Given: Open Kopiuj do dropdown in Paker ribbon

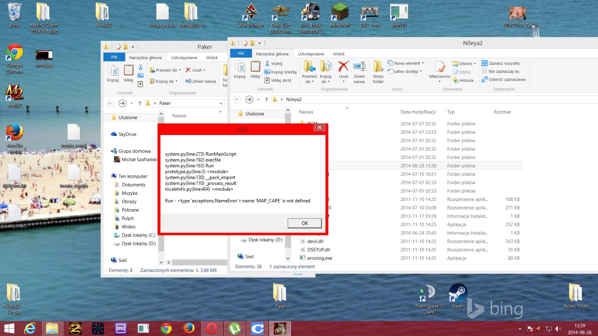Looking at the screenshot, I should (x=164, y=81).
